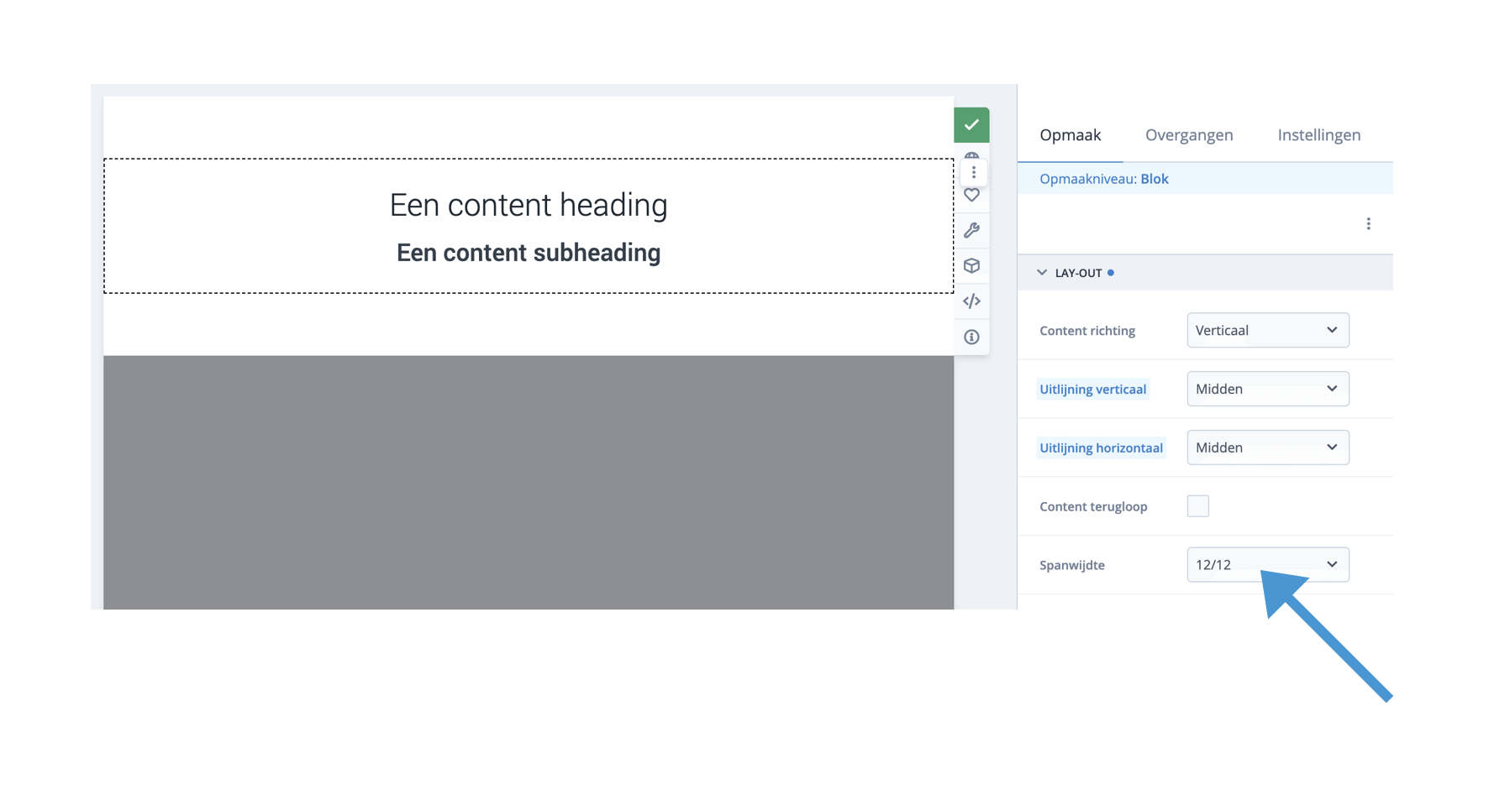Open the Content richting dropdown
1489x801 pixels.
coord(1267,330)
